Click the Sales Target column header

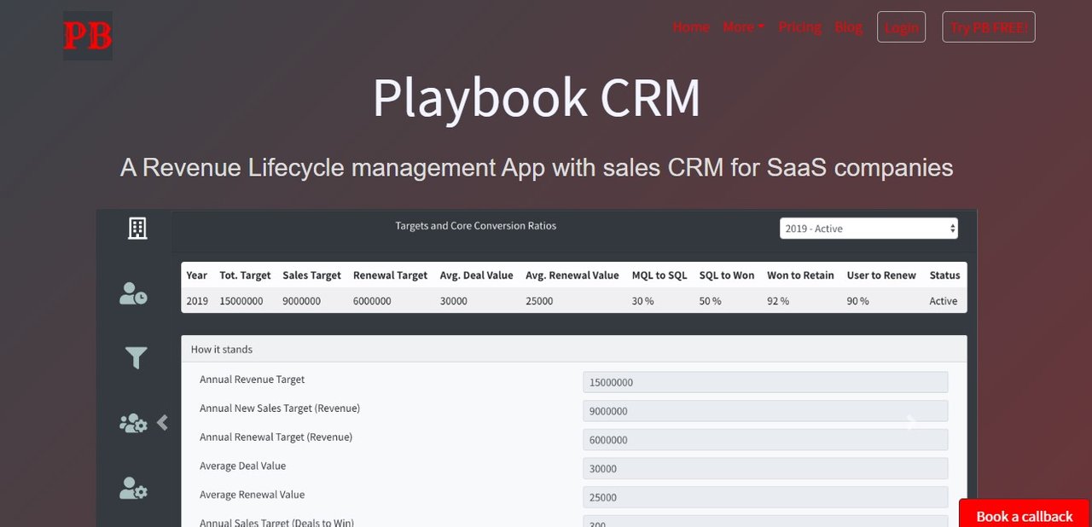[311, 275]
